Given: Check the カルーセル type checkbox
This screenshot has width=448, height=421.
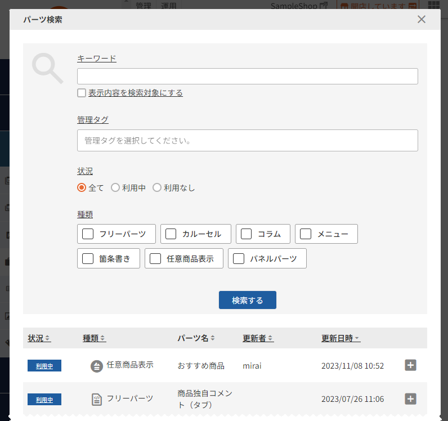Looking at the screenshot, I should point(171,234).
